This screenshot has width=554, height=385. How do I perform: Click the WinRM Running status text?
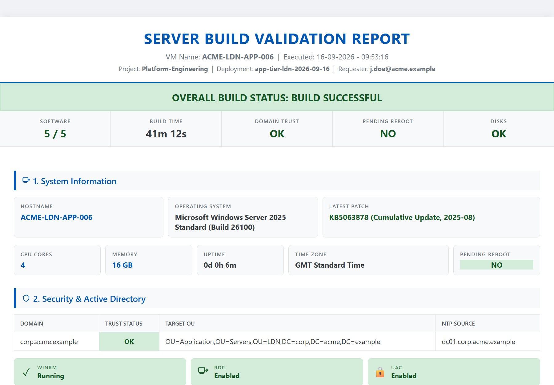coord(51,376)
